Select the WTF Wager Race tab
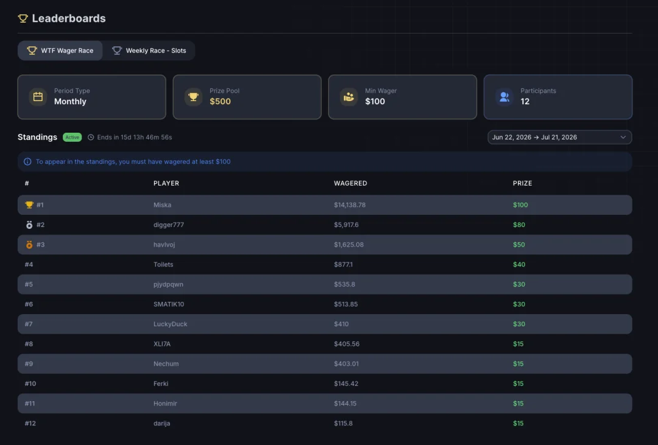 pos(60,51)
